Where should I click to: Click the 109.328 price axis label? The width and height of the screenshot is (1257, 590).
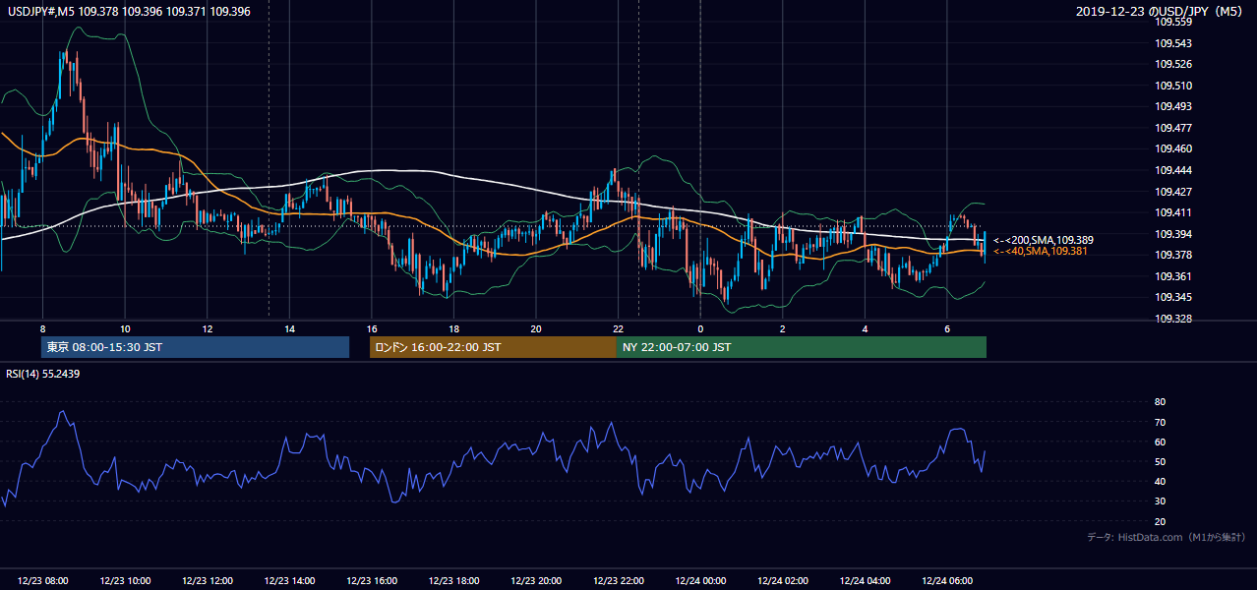coord(1173,319)
